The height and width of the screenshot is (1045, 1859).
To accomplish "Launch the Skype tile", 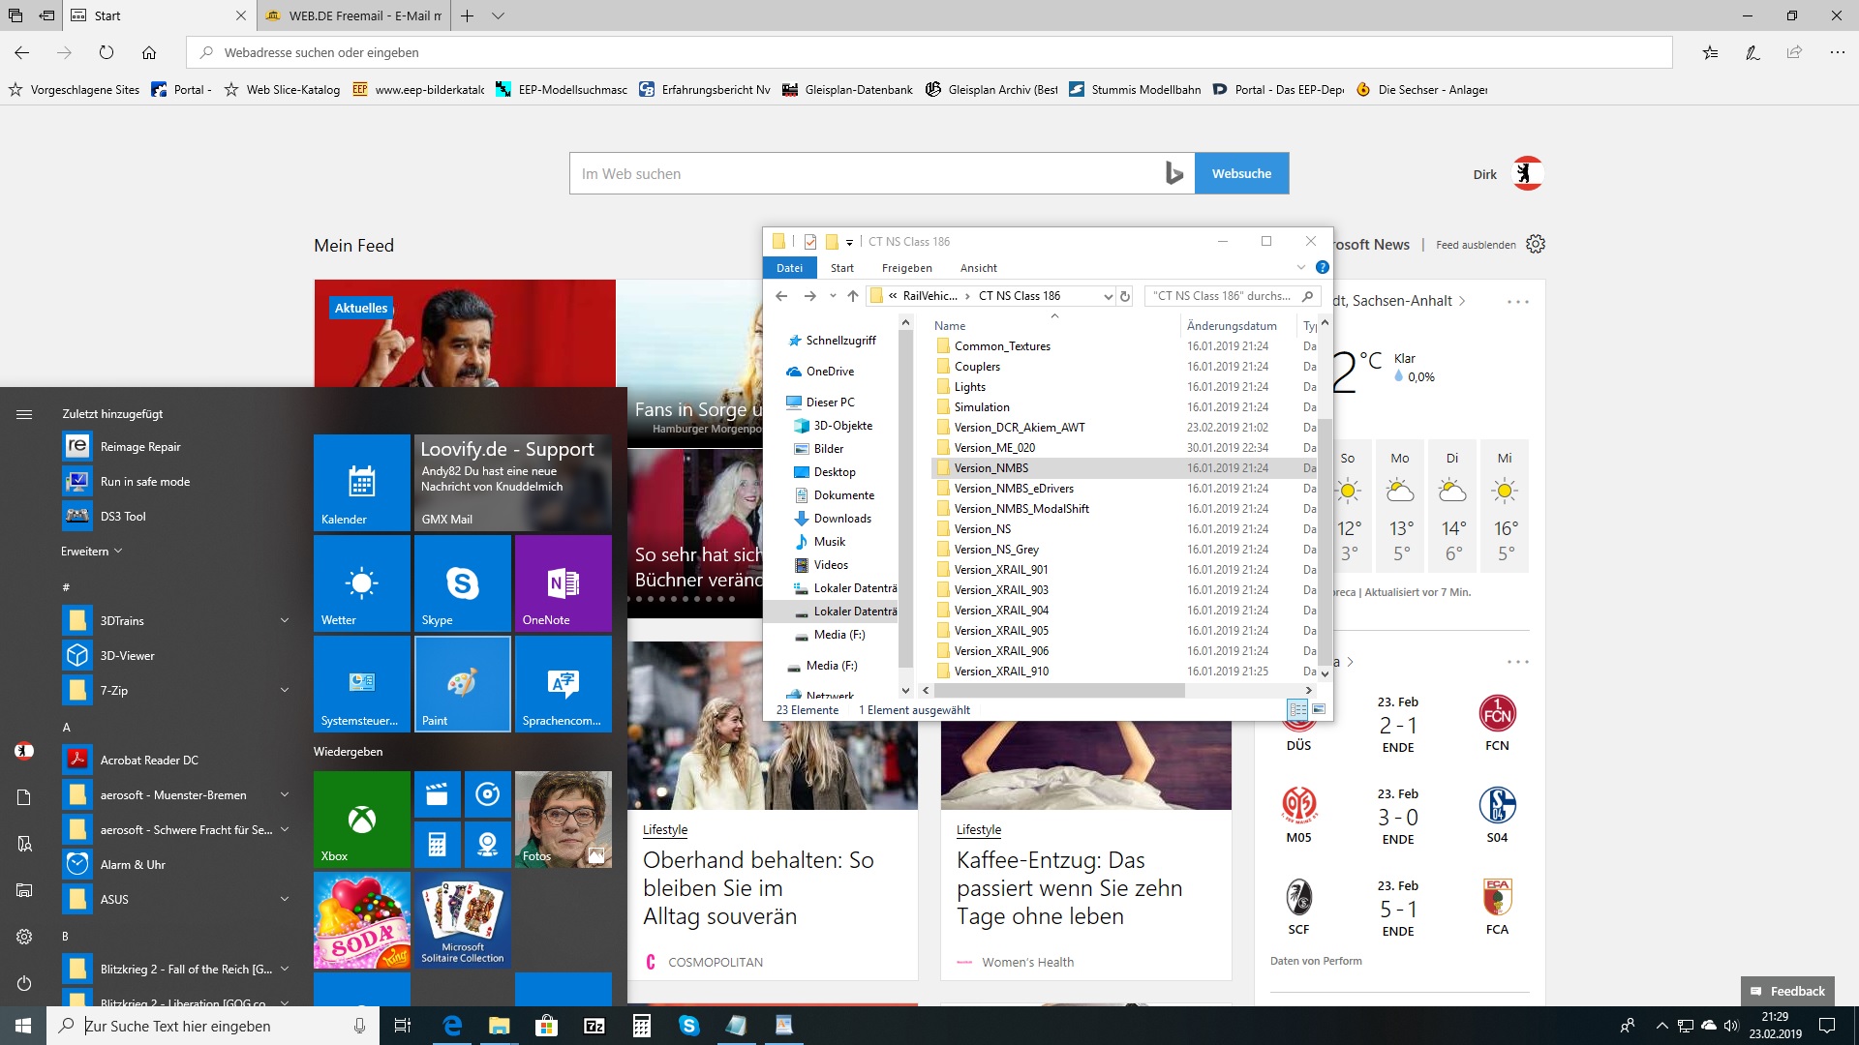I will point(462,582).
